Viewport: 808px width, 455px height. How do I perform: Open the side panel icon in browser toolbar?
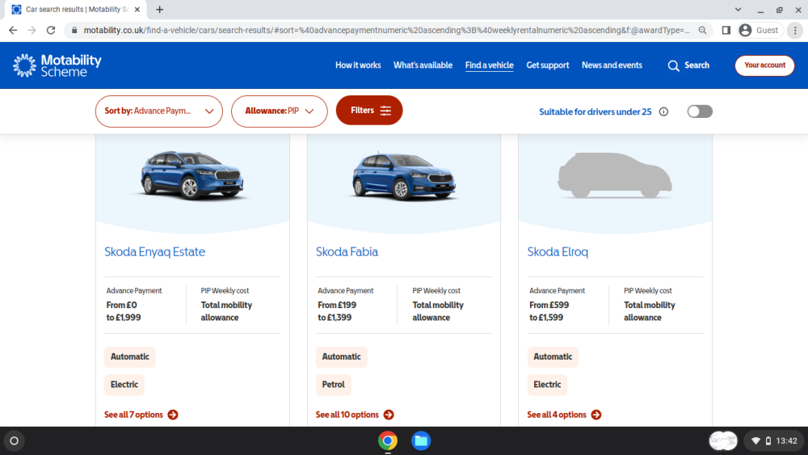[726, 31]
